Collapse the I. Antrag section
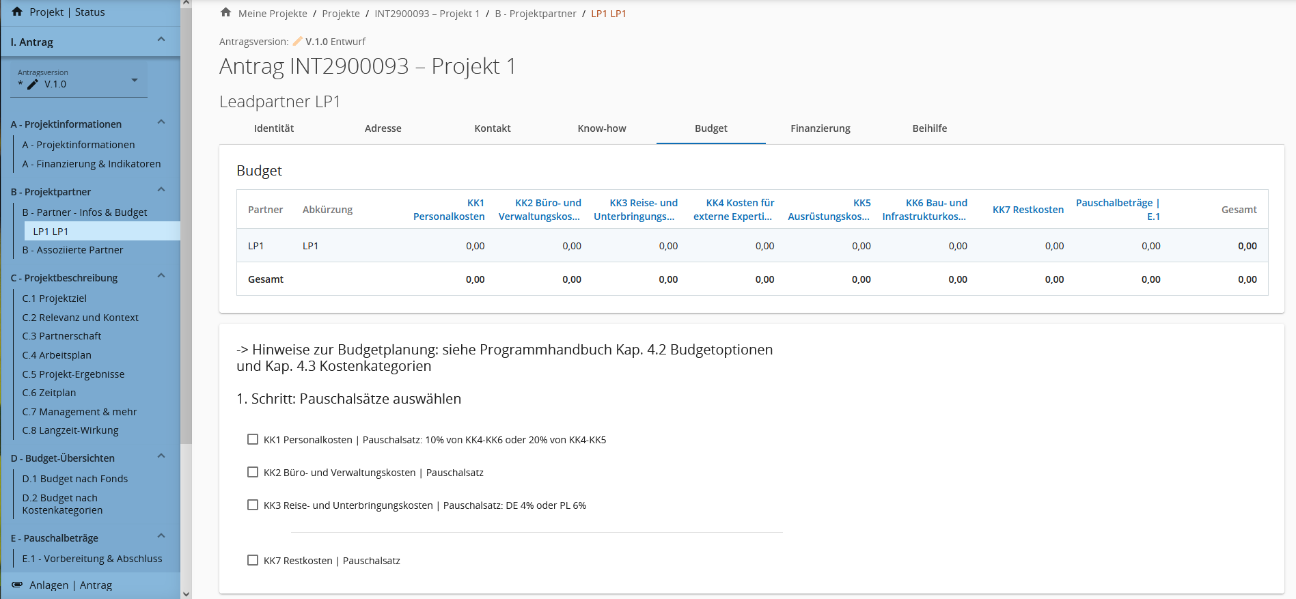 (x=161, y=40)
